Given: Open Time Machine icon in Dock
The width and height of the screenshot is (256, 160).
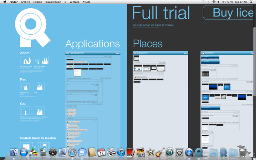Looking at the screenshot, I should 170,152.
